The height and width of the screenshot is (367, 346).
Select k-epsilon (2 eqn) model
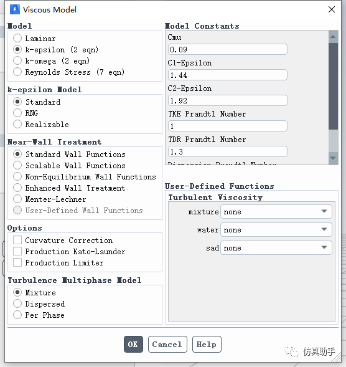pos(17,49)
